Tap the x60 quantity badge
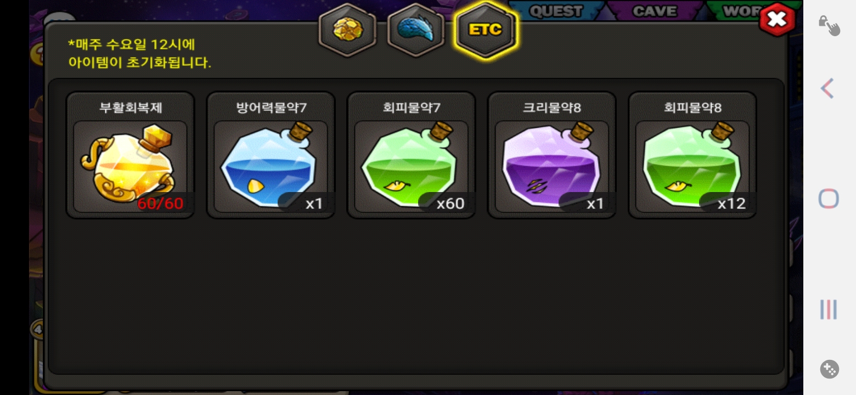 [450, 204]
